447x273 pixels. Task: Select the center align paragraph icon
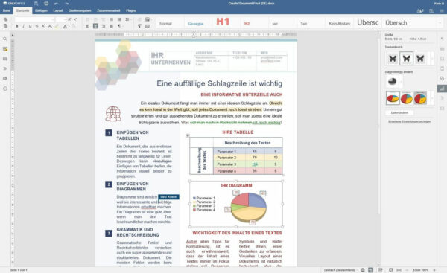(x=95, y=26)
